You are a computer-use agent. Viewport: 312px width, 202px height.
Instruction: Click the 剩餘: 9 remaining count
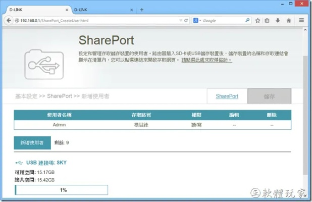pyautogui.click(x=62, y=143)
